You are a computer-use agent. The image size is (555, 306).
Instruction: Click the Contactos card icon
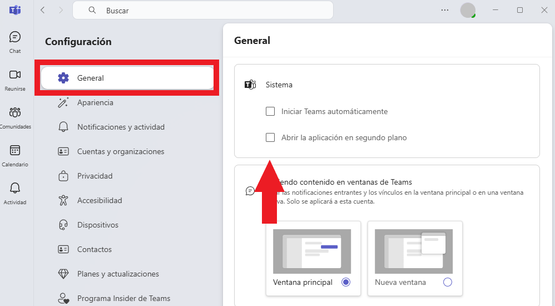pyautogui.click(x=63, y=249)
